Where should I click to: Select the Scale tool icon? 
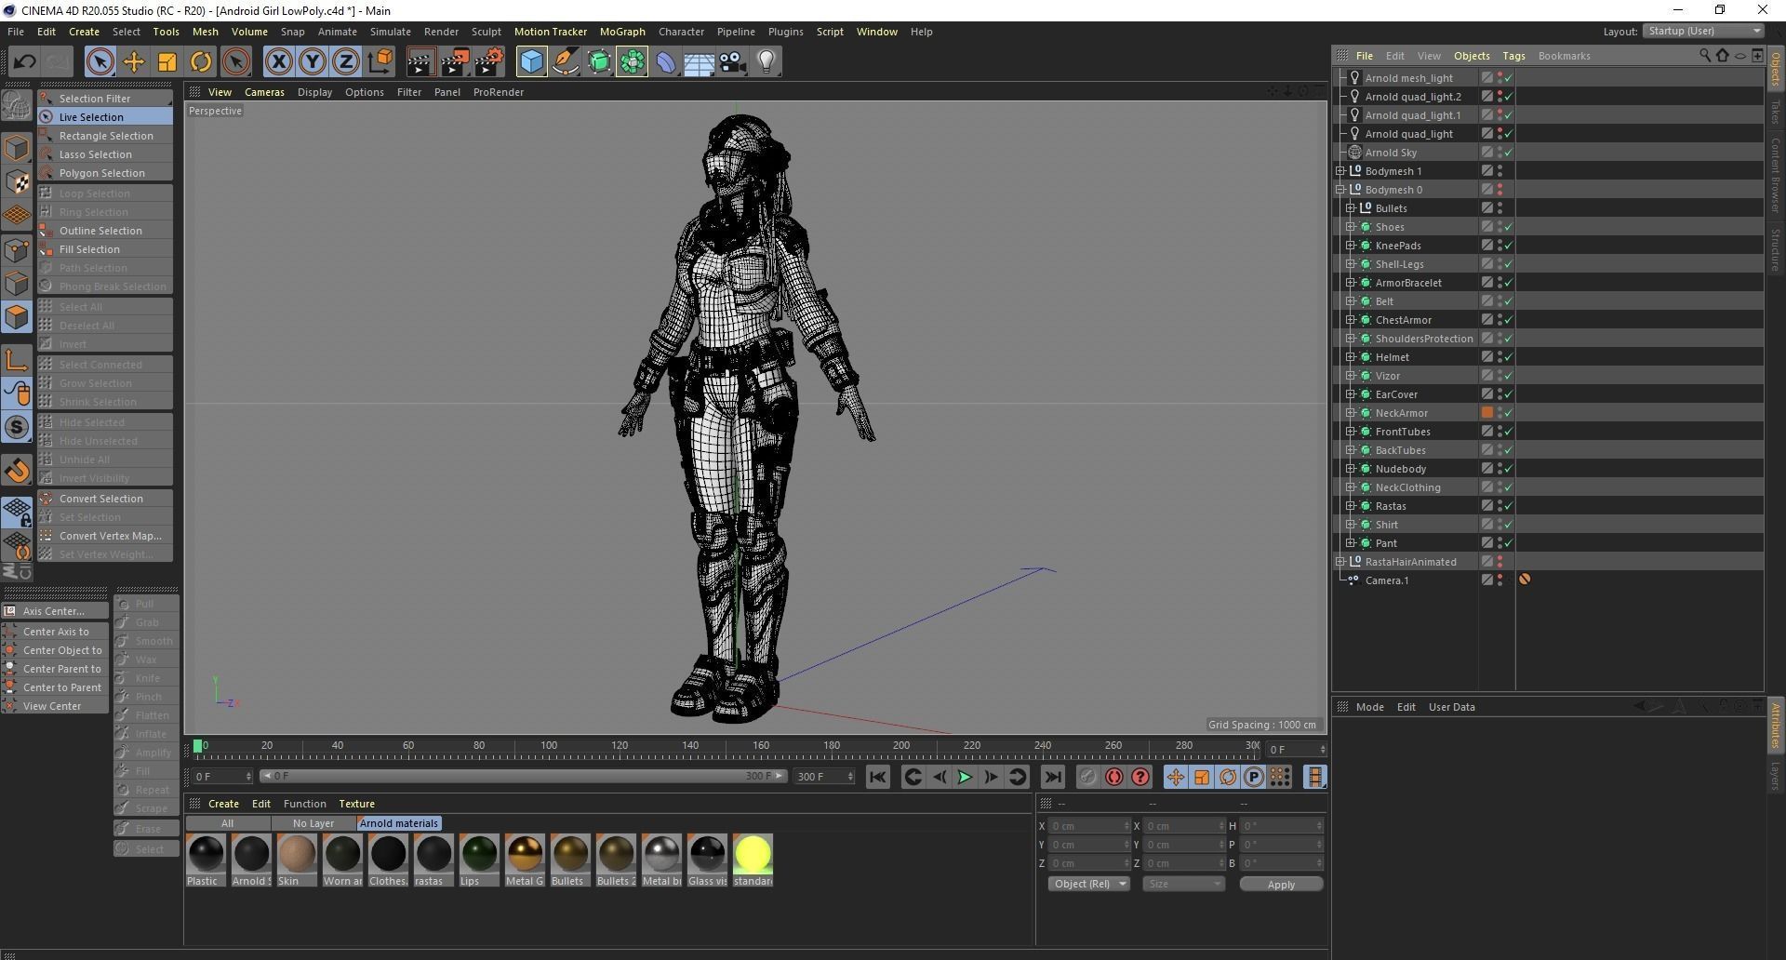tap(167, 62)
